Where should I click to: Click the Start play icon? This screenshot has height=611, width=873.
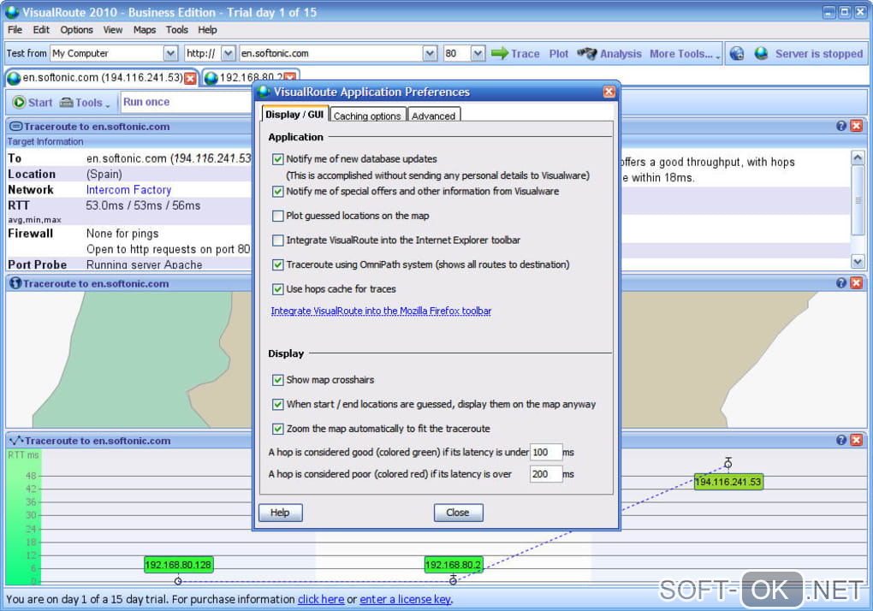pos(20,103)
